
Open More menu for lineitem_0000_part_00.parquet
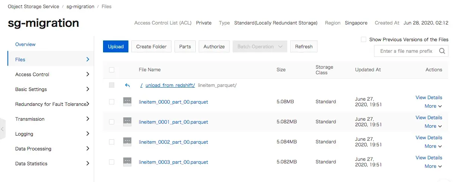(433, 106)
